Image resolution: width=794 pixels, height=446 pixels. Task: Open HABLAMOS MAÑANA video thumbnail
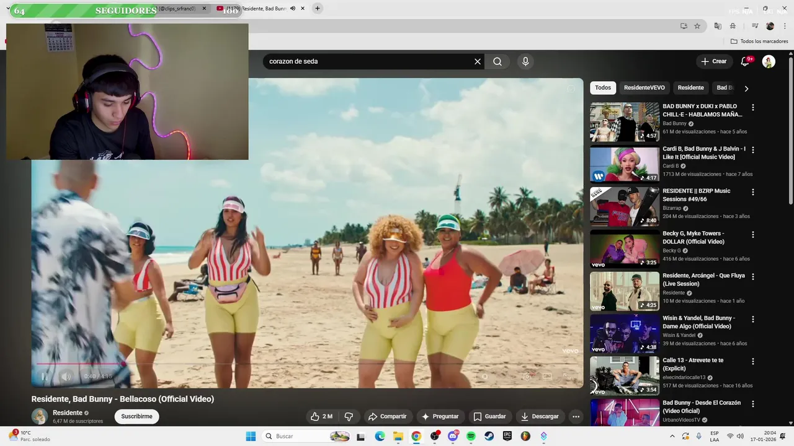point(625,122)
